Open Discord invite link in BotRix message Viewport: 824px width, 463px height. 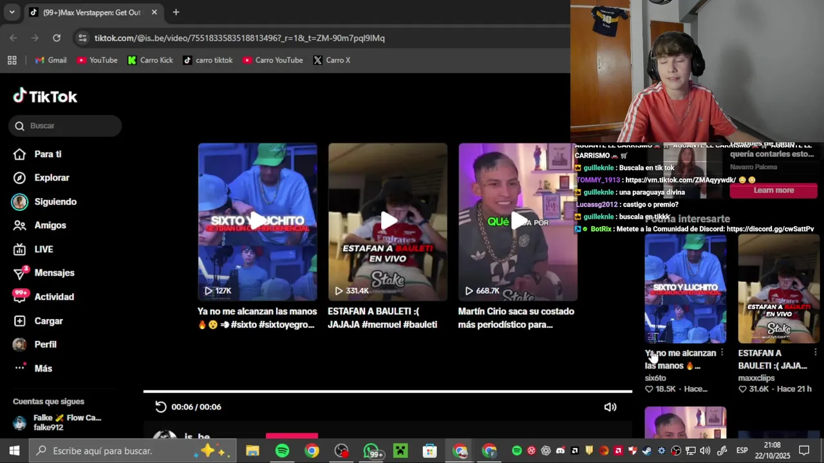coord(770,229)
